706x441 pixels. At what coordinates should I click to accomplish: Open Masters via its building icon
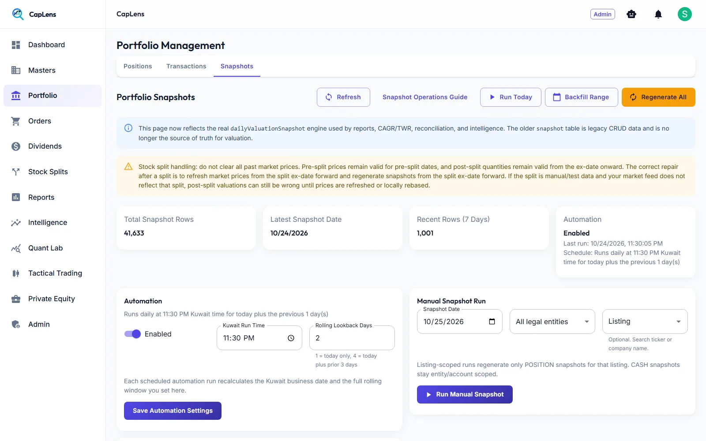[x=16, y=70]
